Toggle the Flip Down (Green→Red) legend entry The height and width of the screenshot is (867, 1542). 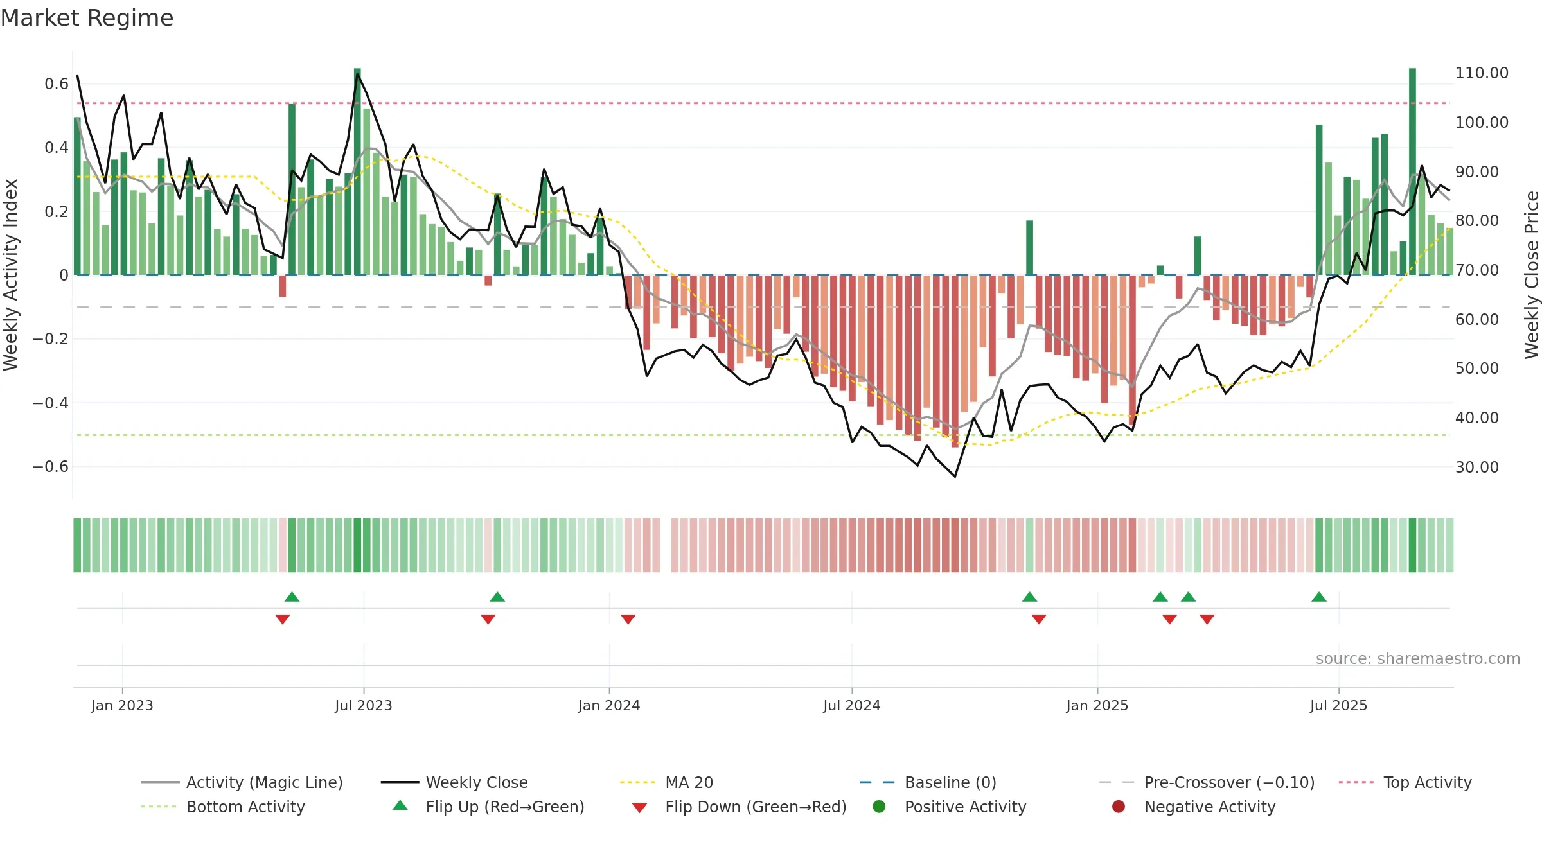click(x=739, y=807)
